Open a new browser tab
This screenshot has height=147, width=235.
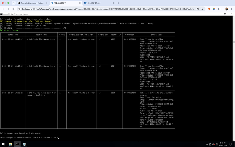[118, 3]
